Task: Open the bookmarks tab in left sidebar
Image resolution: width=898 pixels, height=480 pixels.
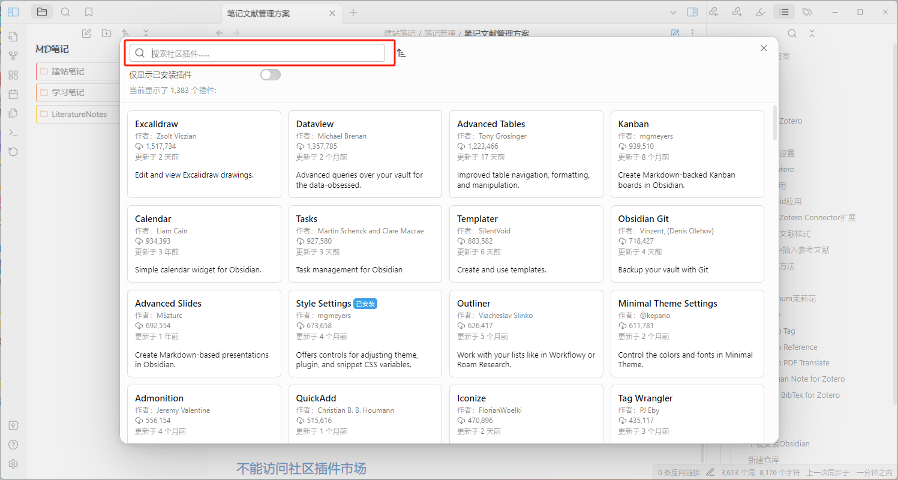Action: click(89, 11)
